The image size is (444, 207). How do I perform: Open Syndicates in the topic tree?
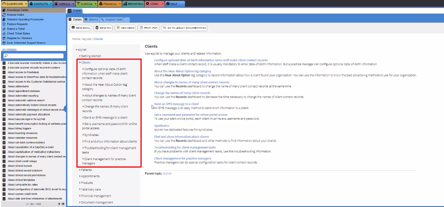click(91, 135)
